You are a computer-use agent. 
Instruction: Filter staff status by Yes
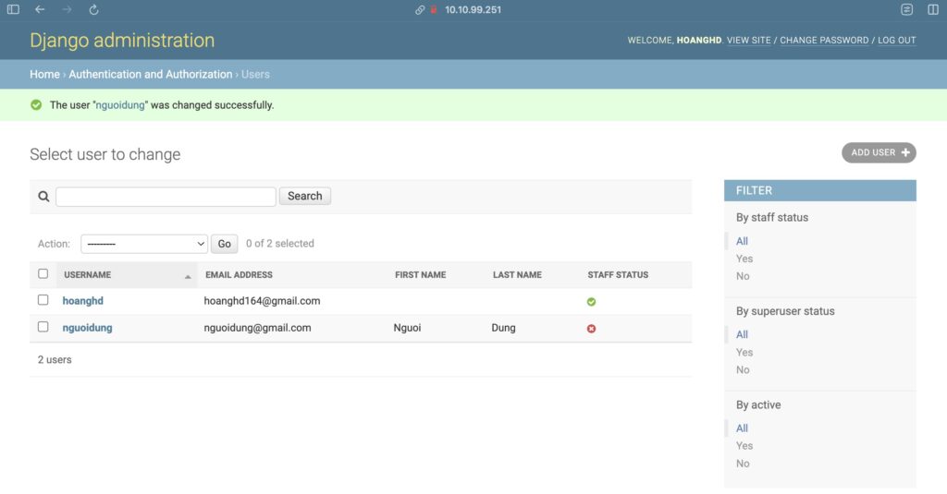[744, 259]
